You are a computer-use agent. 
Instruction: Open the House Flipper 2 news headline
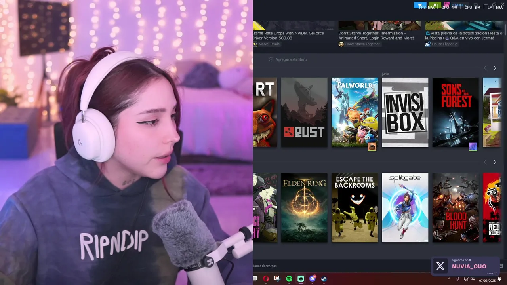pos(464,36)
